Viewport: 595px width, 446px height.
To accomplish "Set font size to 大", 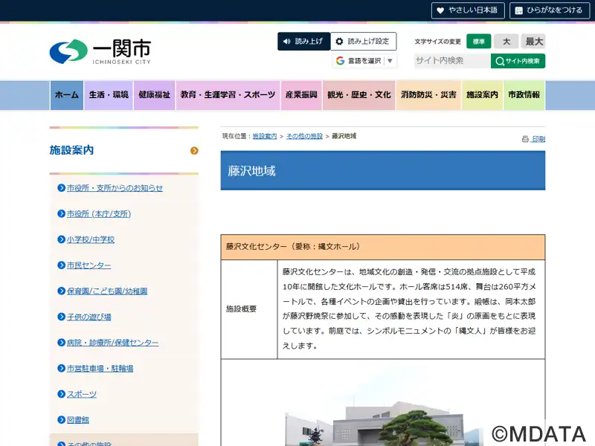I will pos(506,42).
